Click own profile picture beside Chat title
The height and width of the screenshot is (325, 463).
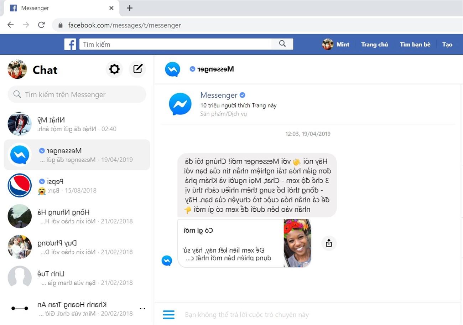[x=17, y=69]
